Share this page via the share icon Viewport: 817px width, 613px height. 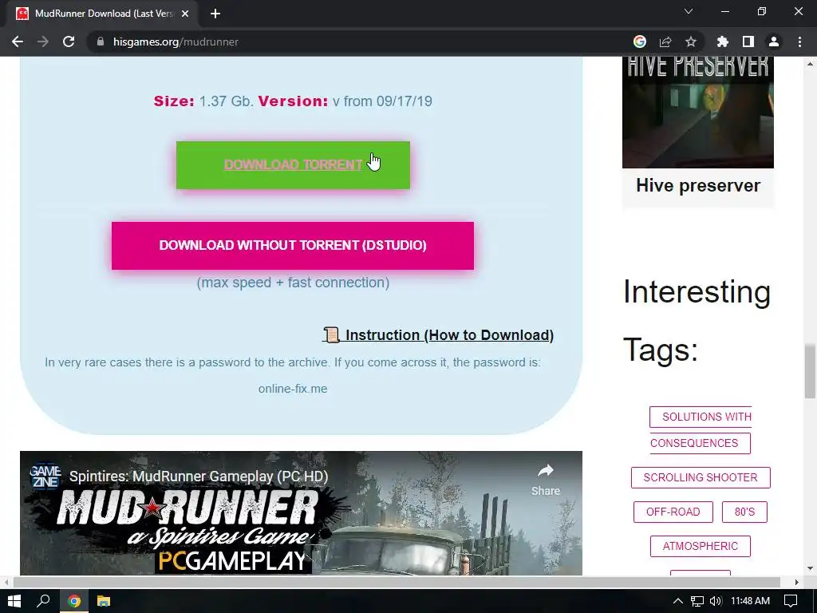(x=665, y=42)
